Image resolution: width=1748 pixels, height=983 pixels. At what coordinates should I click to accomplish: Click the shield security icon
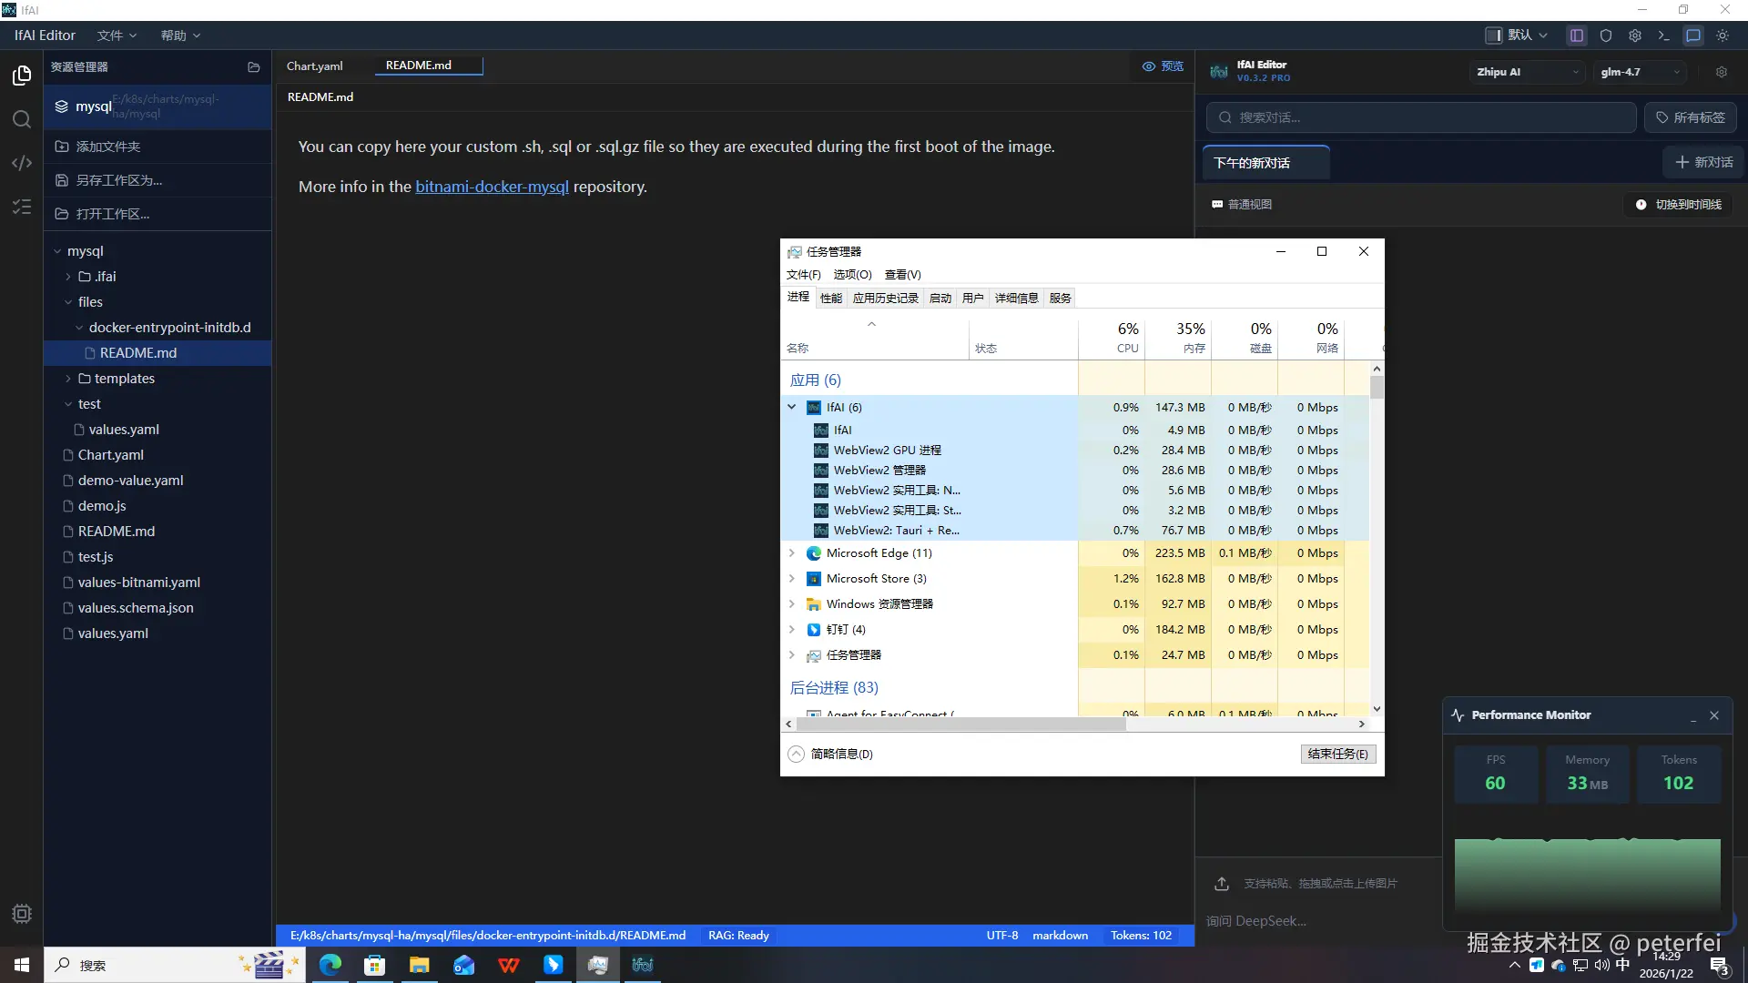tap(1606, 35)
